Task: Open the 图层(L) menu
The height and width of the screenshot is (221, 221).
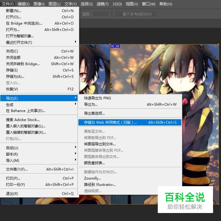Action: pos(54,4)
